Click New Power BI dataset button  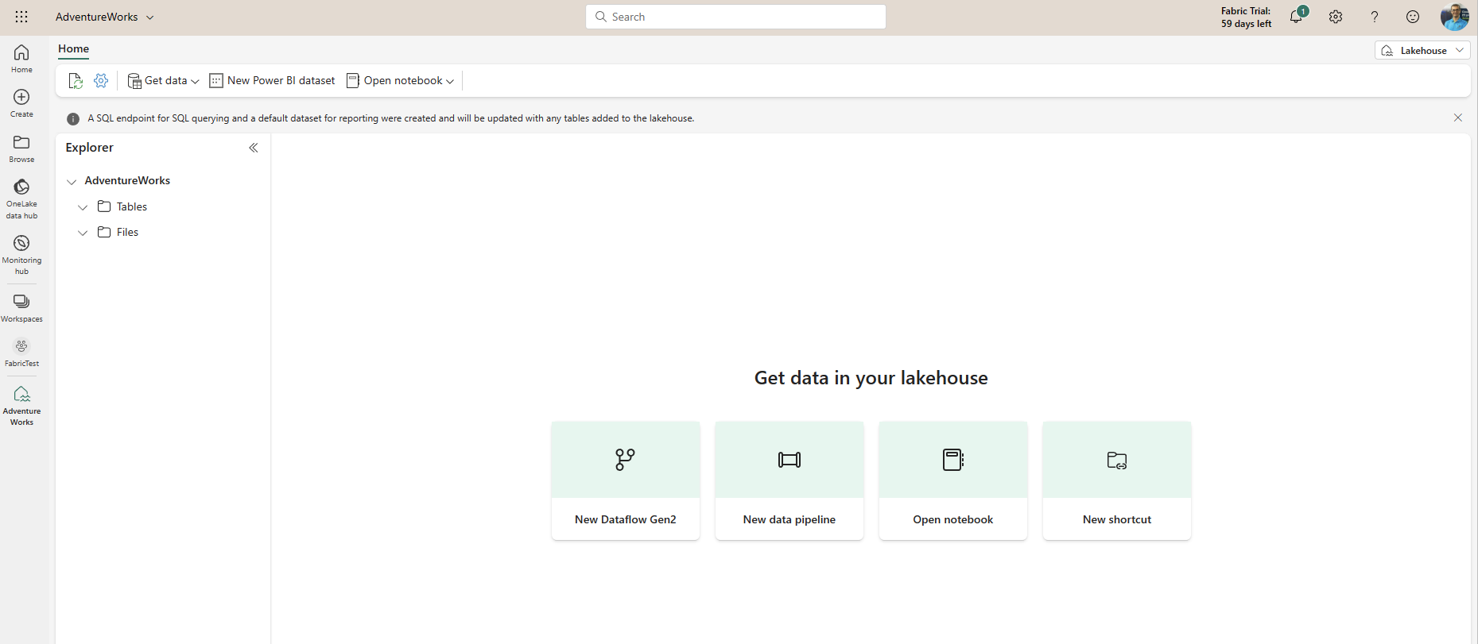(272, 80)
